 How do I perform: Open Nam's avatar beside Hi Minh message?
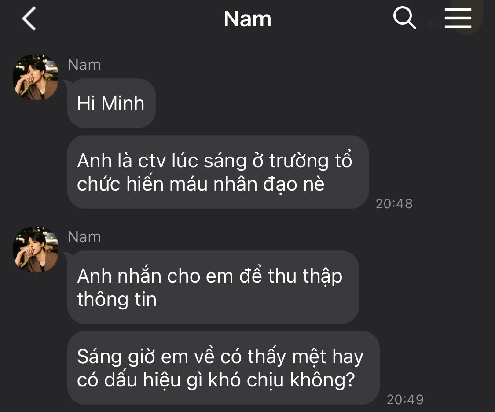pyautogui.click(x=36, y=77)
